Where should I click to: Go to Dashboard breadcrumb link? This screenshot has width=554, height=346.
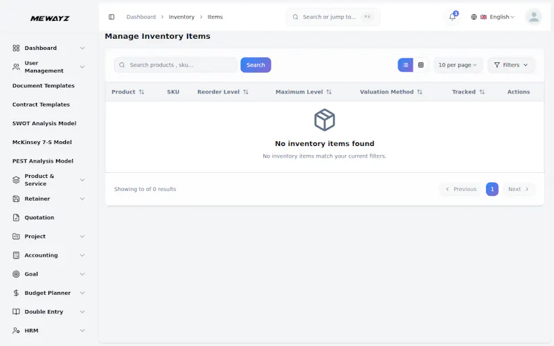141,17
